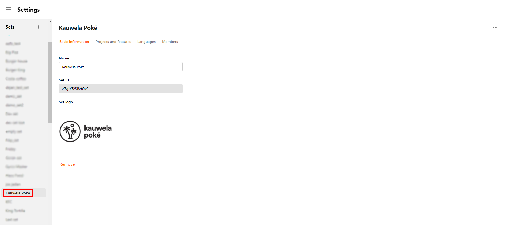Open the Languages tab
Screen dimensions: 506x225
147,42
